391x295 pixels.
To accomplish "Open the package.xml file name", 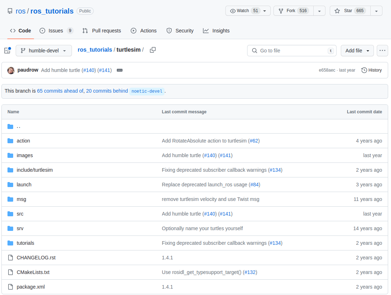I will [x=31, y=287].
